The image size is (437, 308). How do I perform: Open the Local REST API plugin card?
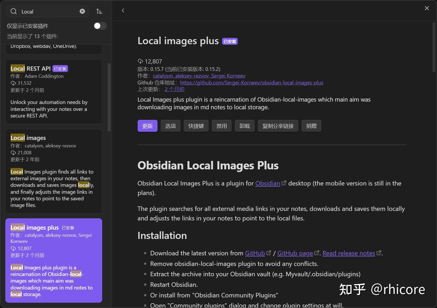pyautogui.click(x=54, y=92)
